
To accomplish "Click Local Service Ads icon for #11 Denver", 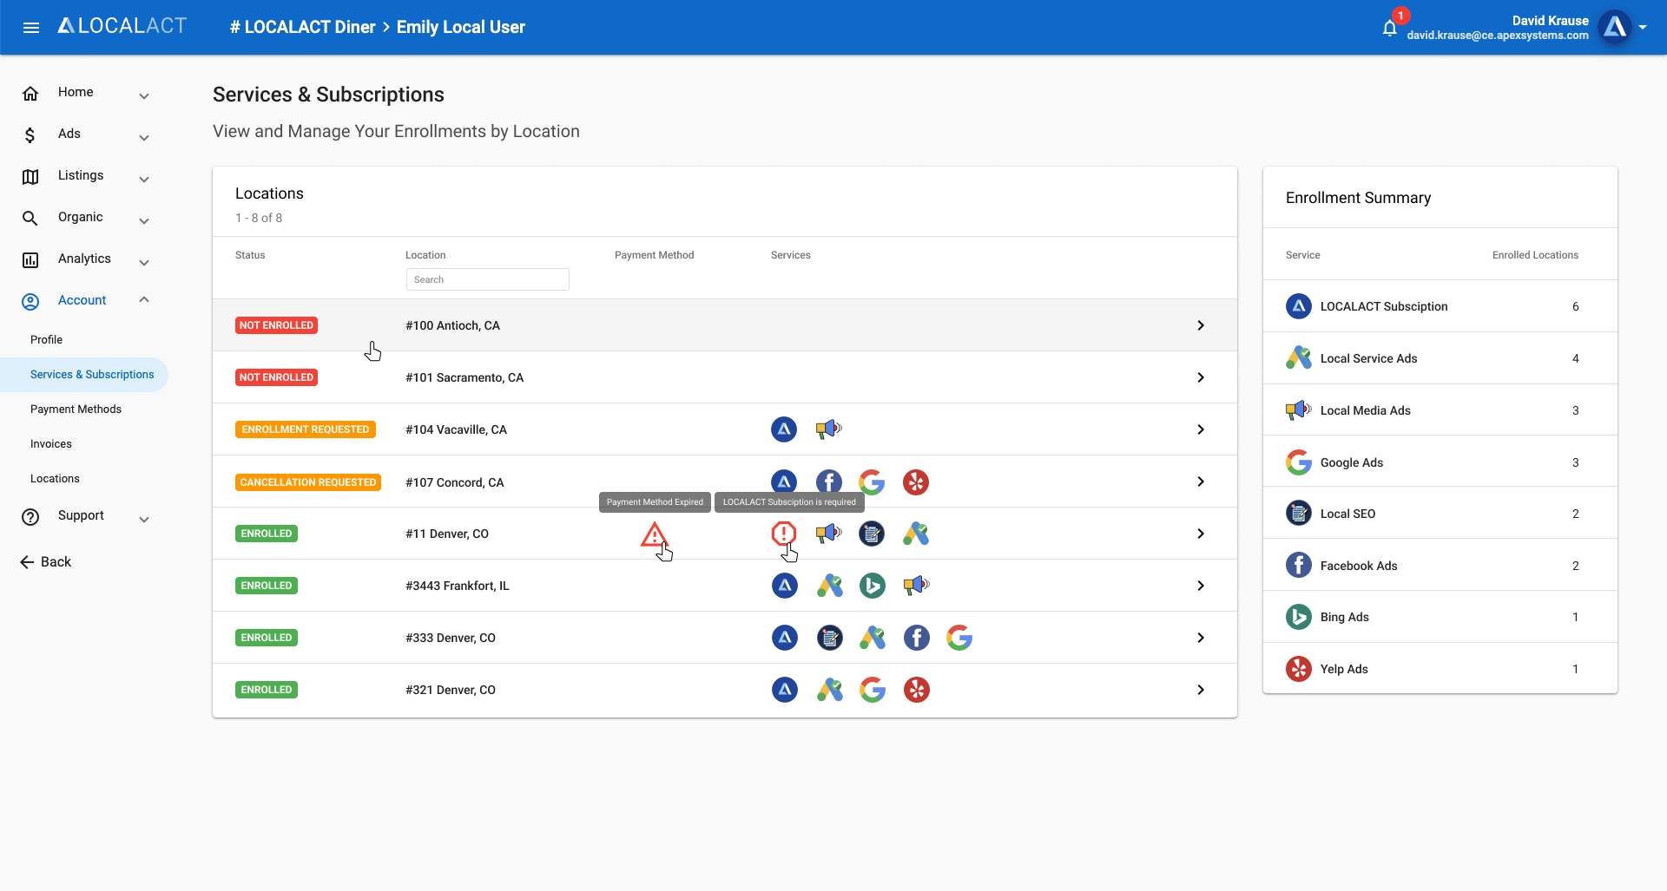I will pyautogui.click(x=916, y=534).
